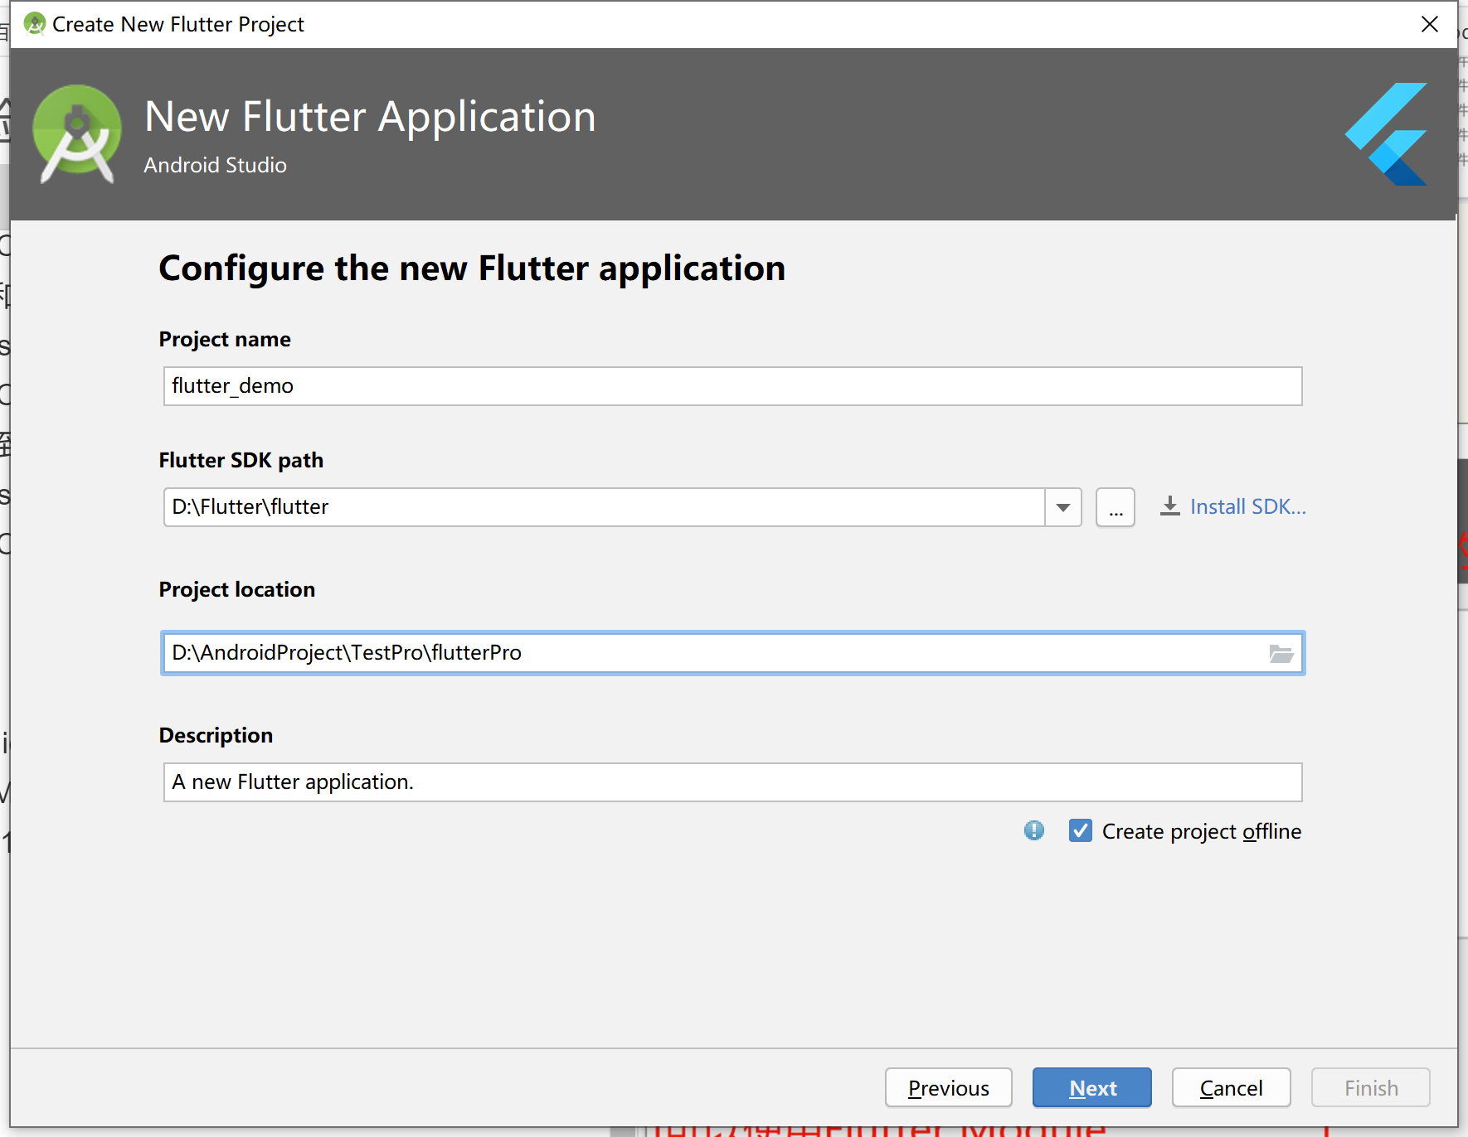1468x1137 pixels.
Task: Click the 'Project name' label
Action: pos(225,339)
